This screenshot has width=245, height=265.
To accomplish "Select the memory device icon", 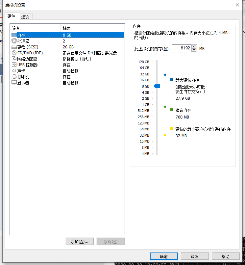I will coord(14,35).
